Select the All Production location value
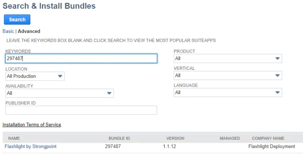The height and width of the screenshot is (156, 303). pos(21,76)
